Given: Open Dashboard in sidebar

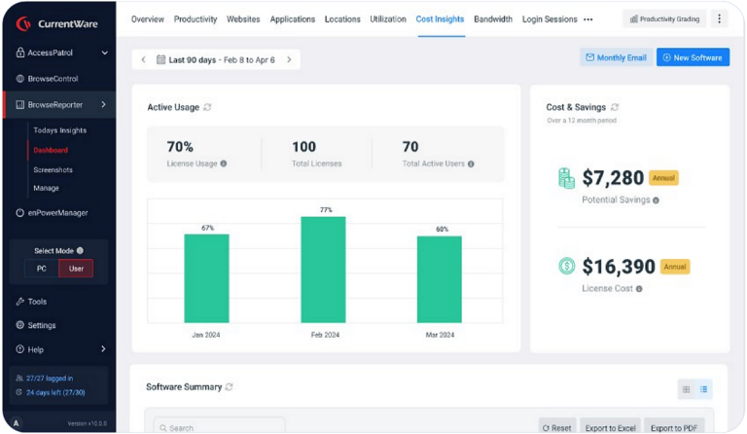Looking at the screenshot, I should click(51, 150).
